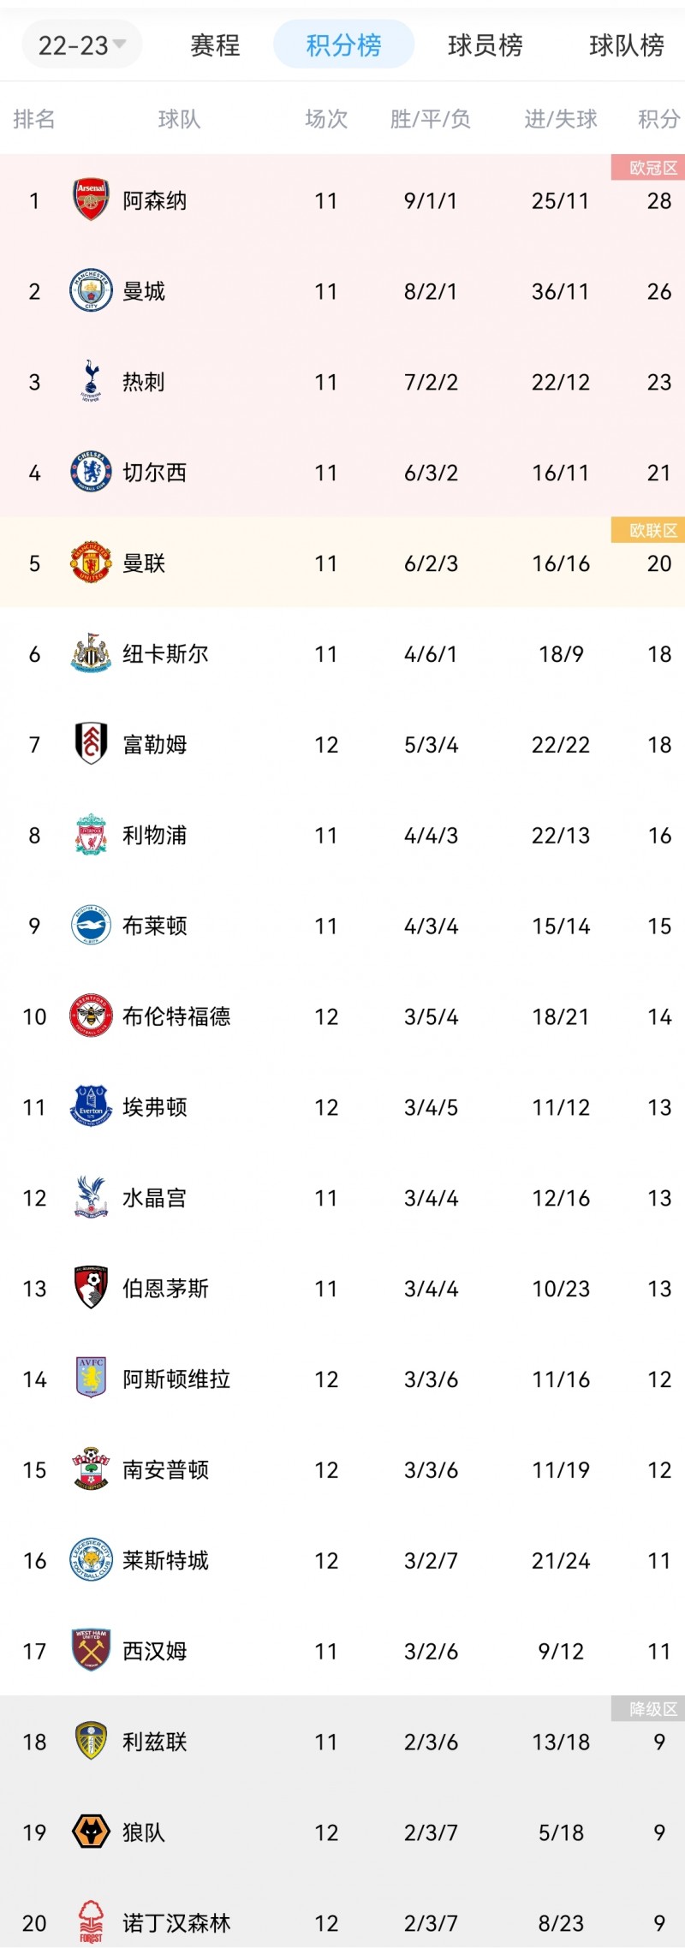Open the 22-23 season dropdown
Viewport: 685px width, 1948px height.
[81, 45]
